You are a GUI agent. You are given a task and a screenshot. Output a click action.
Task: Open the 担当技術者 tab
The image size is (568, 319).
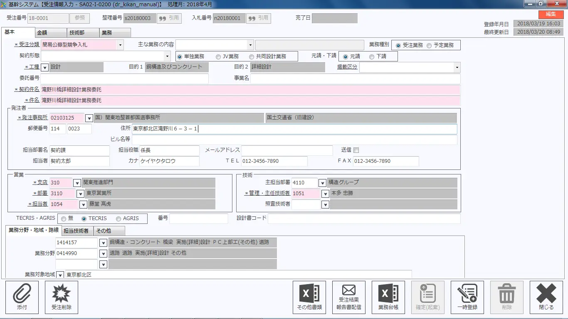point(76,231)
